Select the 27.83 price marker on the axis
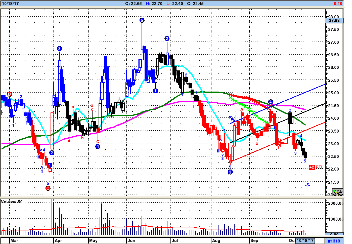 pos(334,21)
